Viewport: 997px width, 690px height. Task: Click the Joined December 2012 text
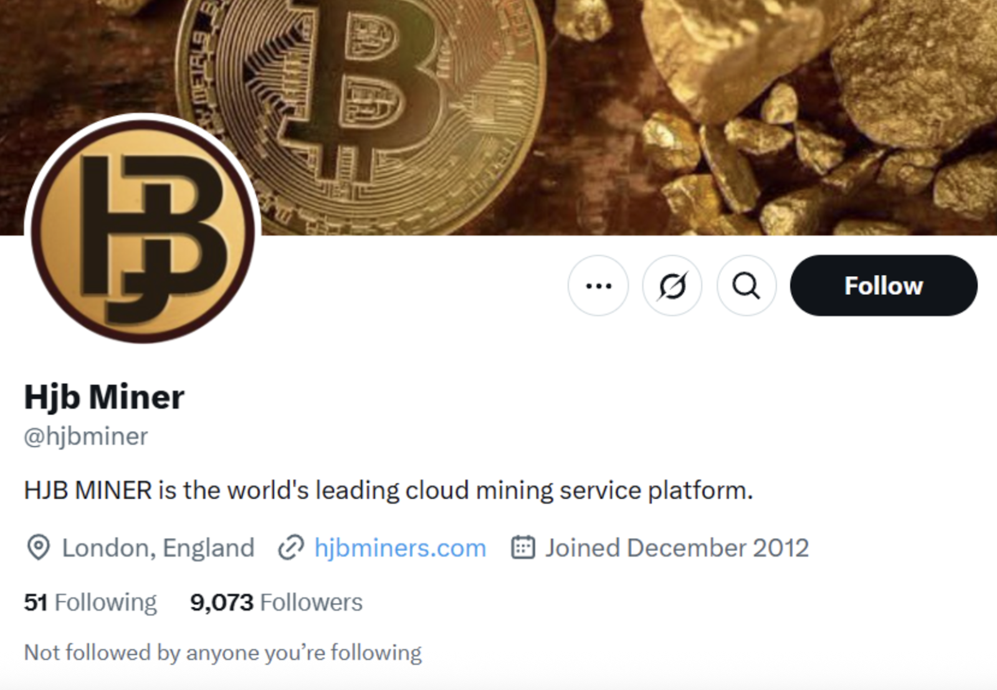(677, 548)
